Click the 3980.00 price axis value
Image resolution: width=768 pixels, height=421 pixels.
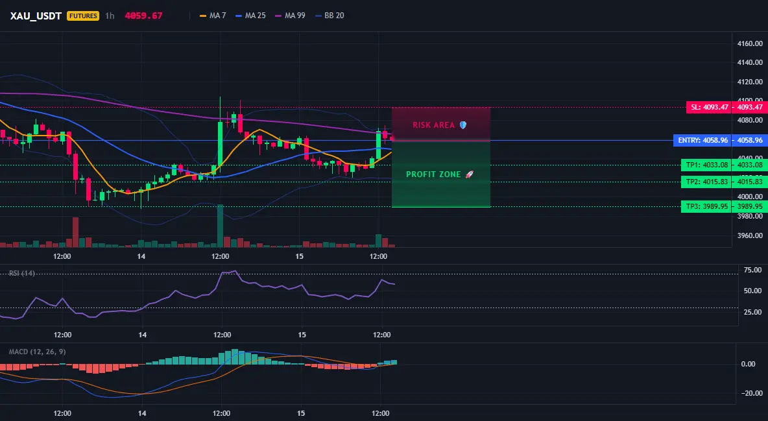pyautogui.click(x=750, y=216)
